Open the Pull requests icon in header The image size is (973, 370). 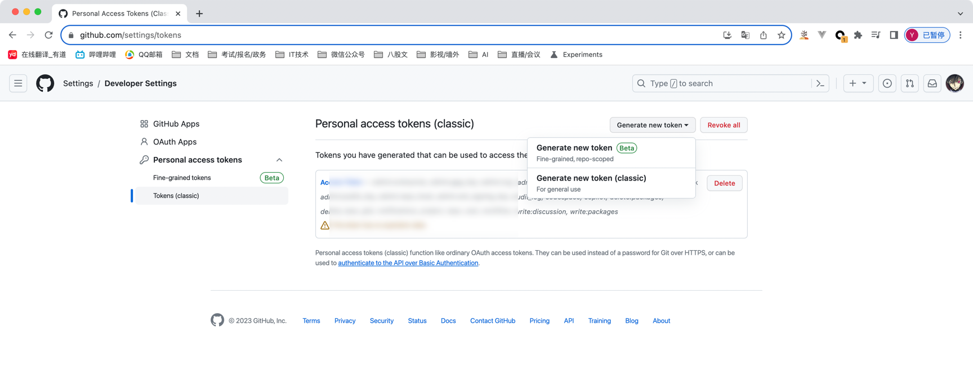point(909,83)
